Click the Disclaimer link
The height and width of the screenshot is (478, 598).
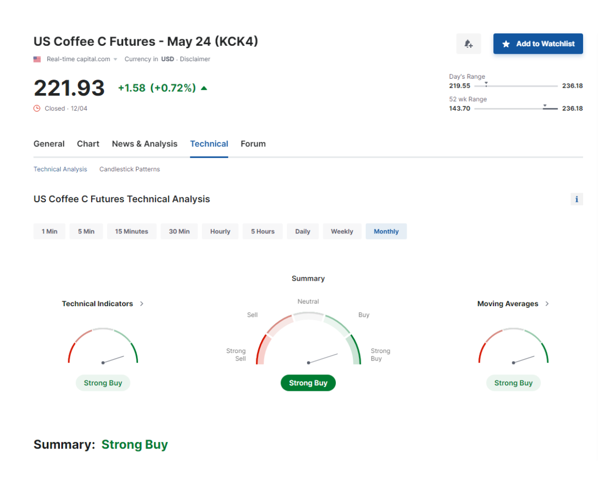(195, 59)
